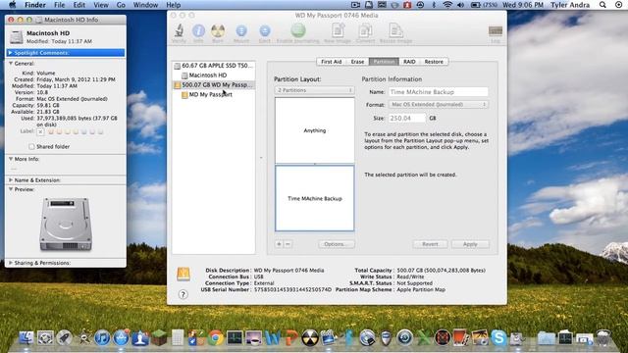The width and height of the screenshot is (628, 353).
Task: Switch to the Erase tab
Action: [357, 62]
